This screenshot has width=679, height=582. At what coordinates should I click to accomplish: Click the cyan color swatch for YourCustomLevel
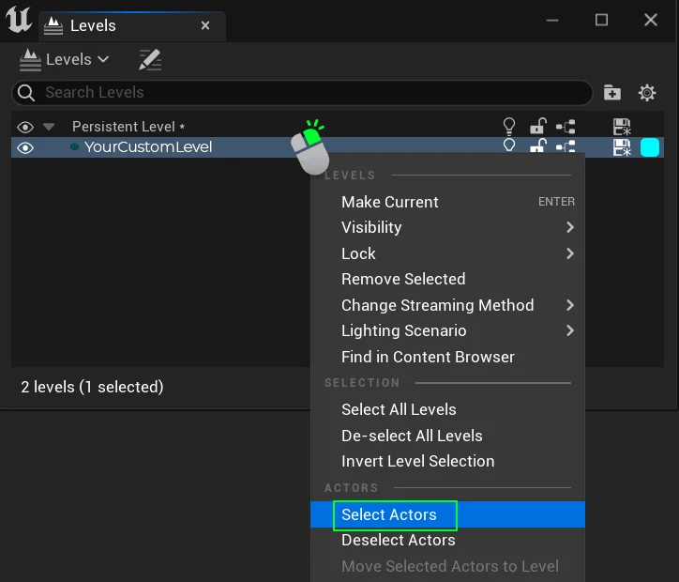click(x=650, y=147)
